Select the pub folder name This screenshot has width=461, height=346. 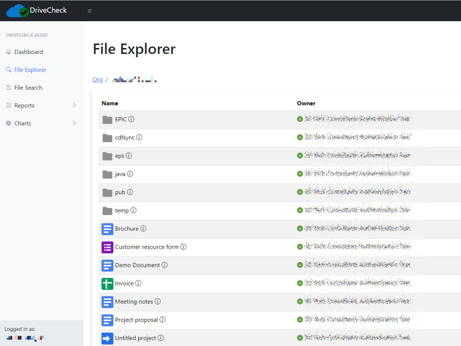pos(120,192)
